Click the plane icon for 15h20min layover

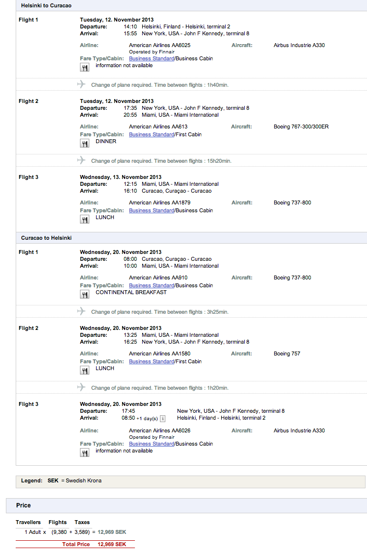81,160
